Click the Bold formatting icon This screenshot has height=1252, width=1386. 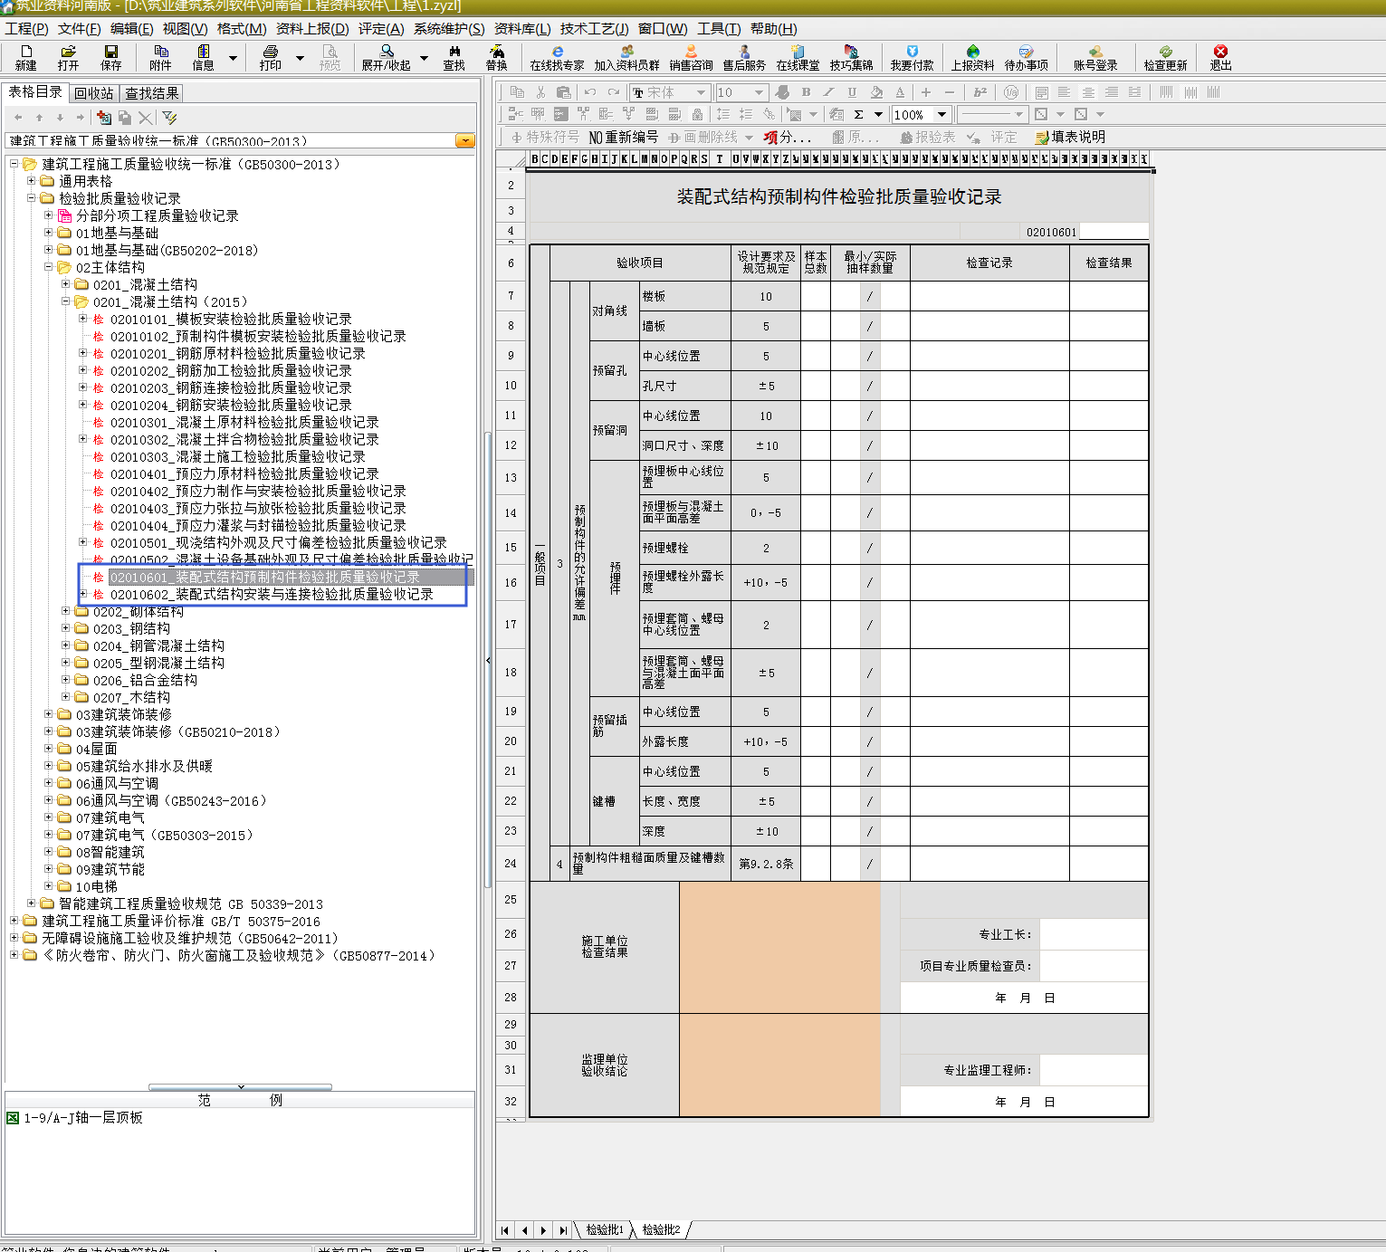tap(806, 92)
